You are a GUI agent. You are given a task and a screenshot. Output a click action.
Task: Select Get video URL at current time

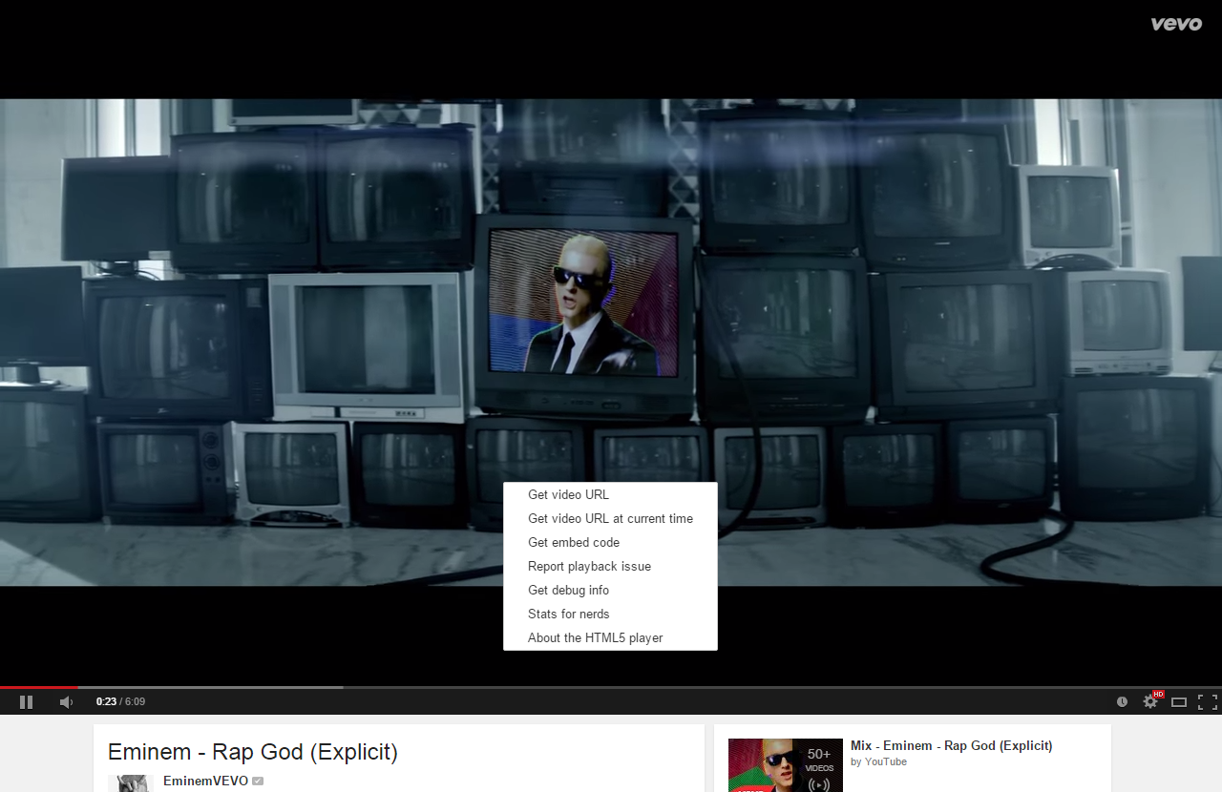[611, 518]
